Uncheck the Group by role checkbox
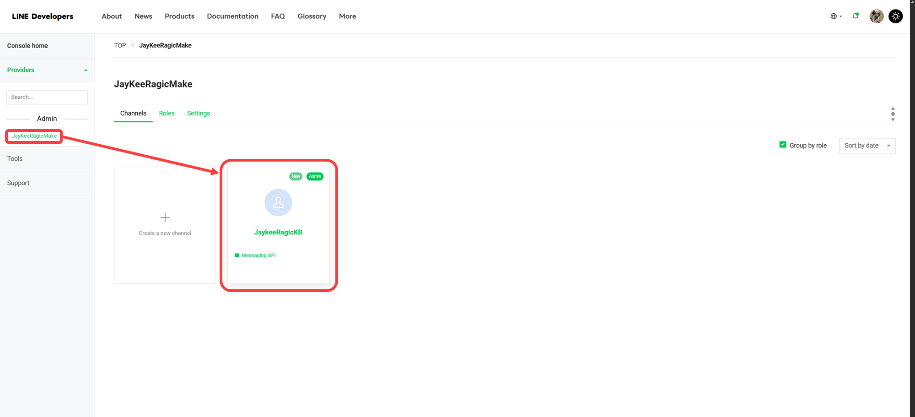 point(783,145)
